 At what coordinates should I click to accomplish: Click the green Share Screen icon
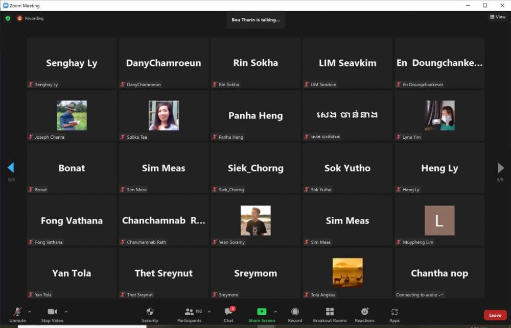[x=262, y=312]
